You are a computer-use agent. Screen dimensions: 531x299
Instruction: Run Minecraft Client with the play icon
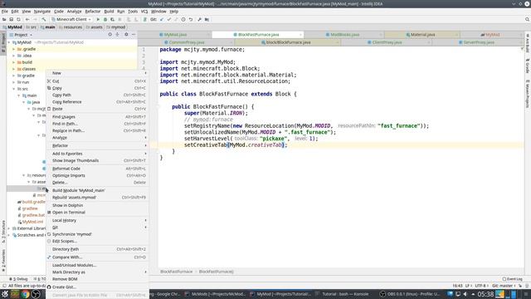(98, 20)
